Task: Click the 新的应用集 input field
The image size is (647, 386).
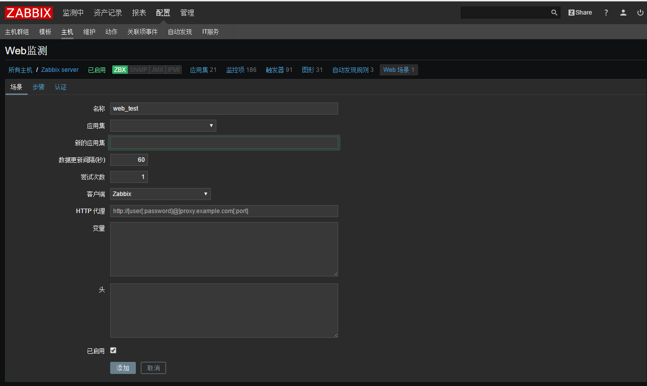Action: tap(224, 143)
